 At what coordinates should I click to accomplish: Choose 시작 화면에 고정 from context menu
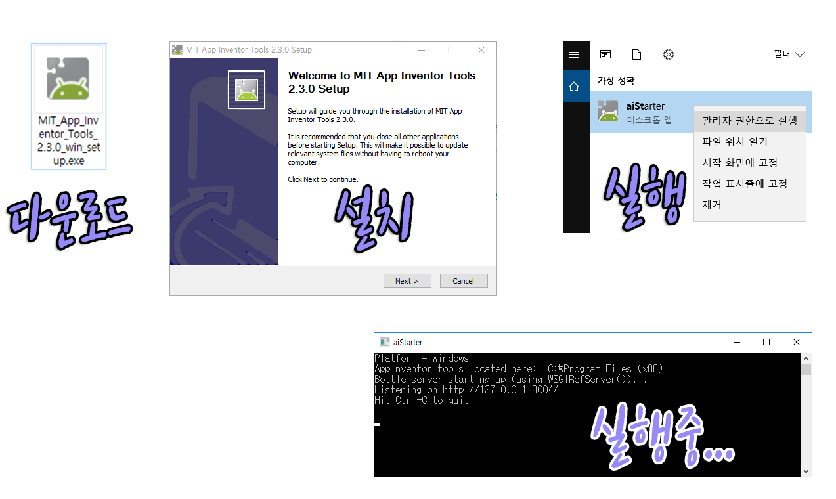tap(749, 163)
